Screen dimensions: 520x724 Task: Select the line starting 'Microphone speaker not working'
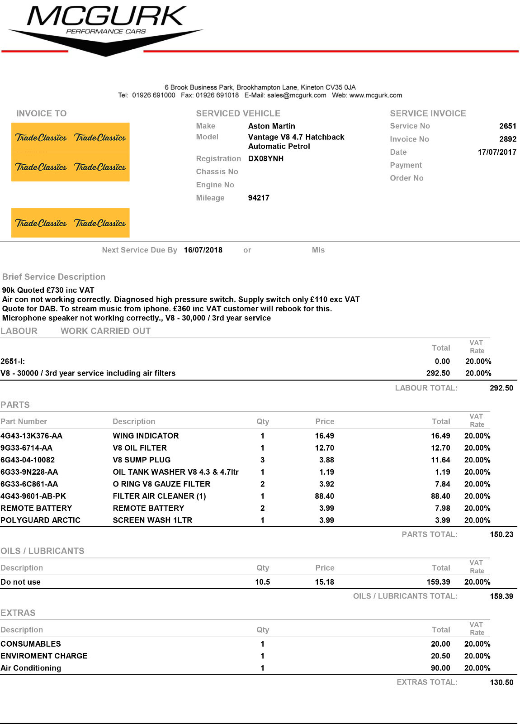137,318
